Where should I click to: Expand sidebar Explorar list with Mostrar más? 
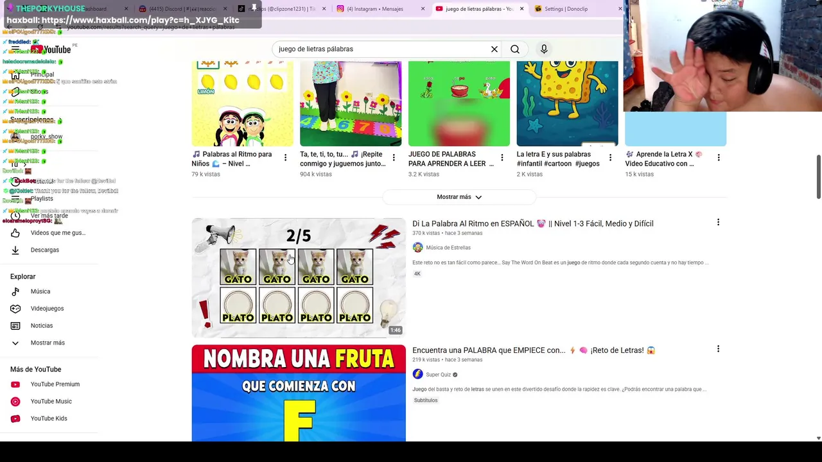point(48,343)
